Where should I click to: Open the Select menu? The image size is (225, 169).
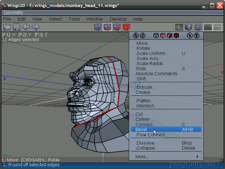[55, 19]
